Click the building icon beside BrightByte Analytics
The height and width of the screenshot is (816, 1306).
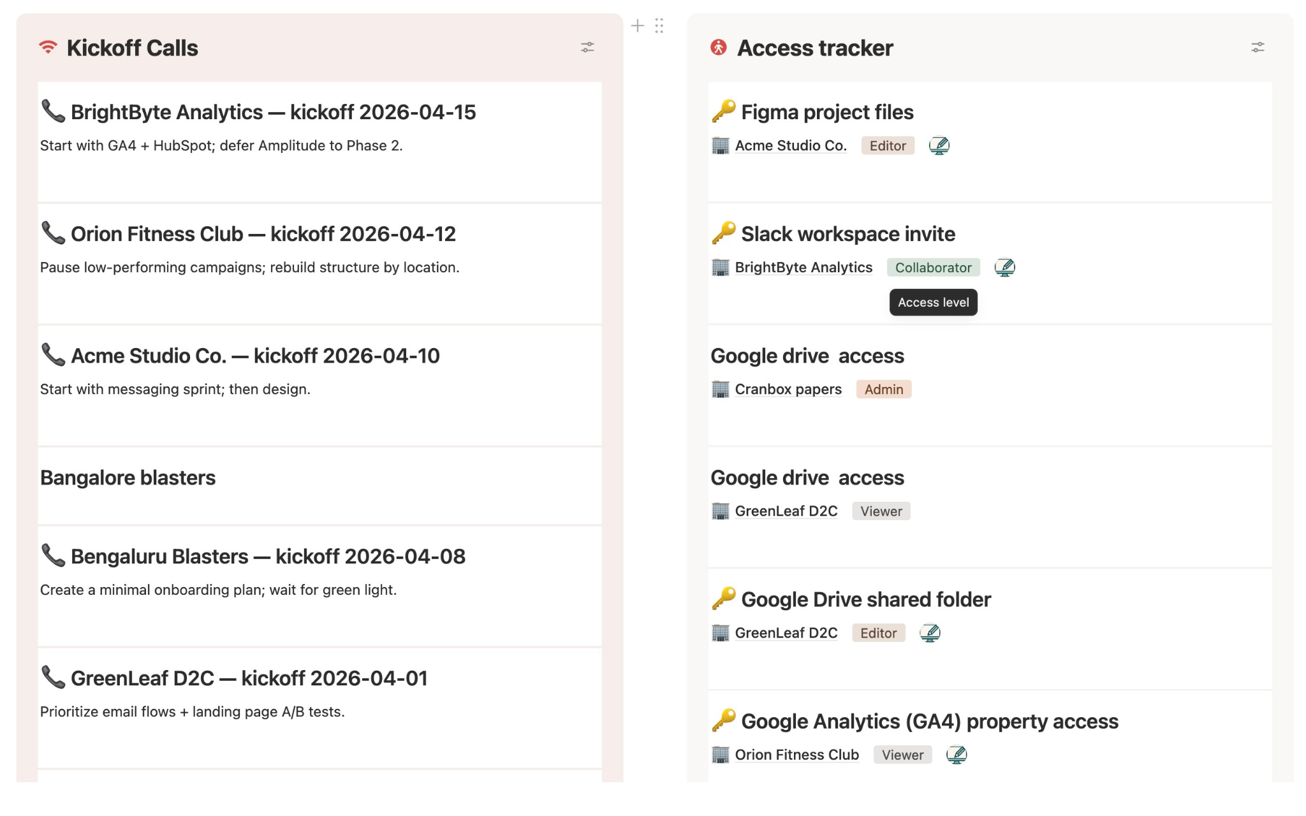coord(720,267)
